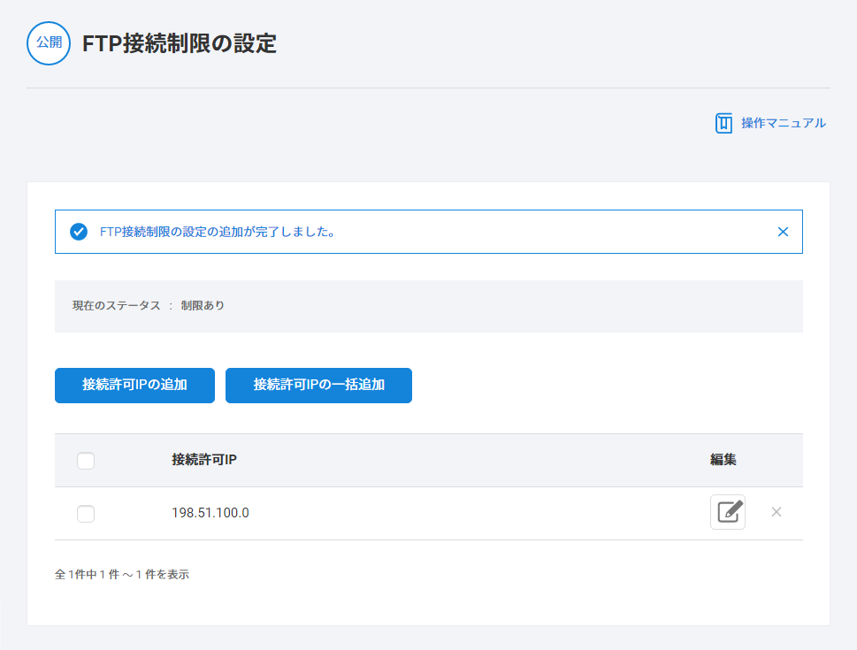Click the operation manual book icon
Image resolution: width=857 pixels, height=650 pixels.
tap(723, 123)
